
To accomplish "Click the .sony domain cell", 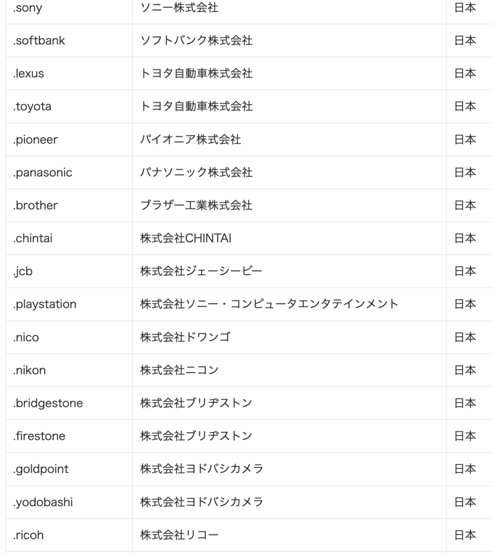I will coord(28,8).
